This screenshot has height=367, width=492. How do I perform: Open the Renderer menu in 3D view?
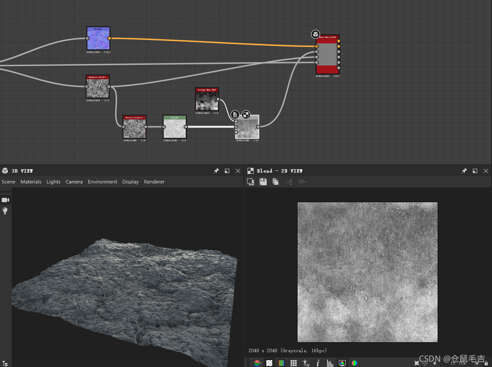[x=154, y=182]
